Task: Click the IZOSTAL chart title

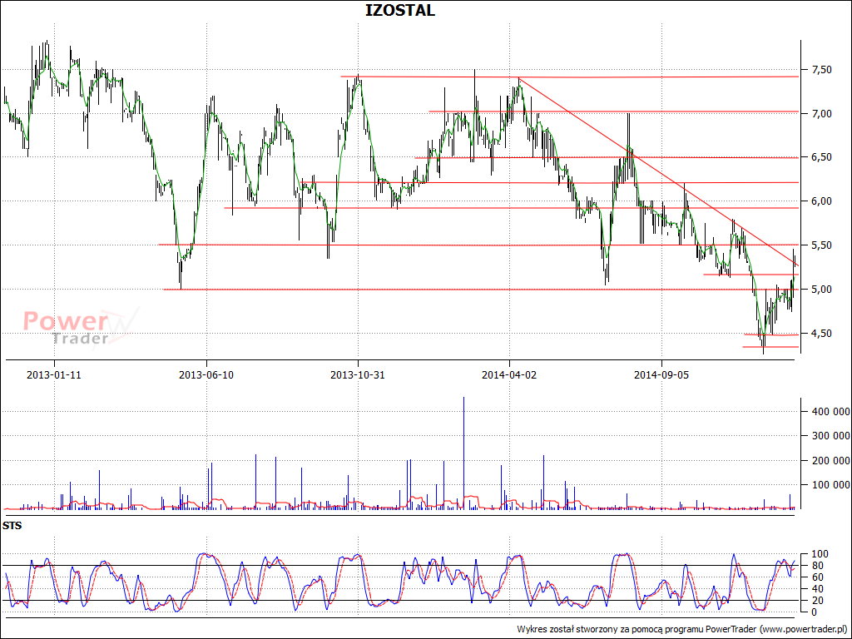Action: point(400,10)
